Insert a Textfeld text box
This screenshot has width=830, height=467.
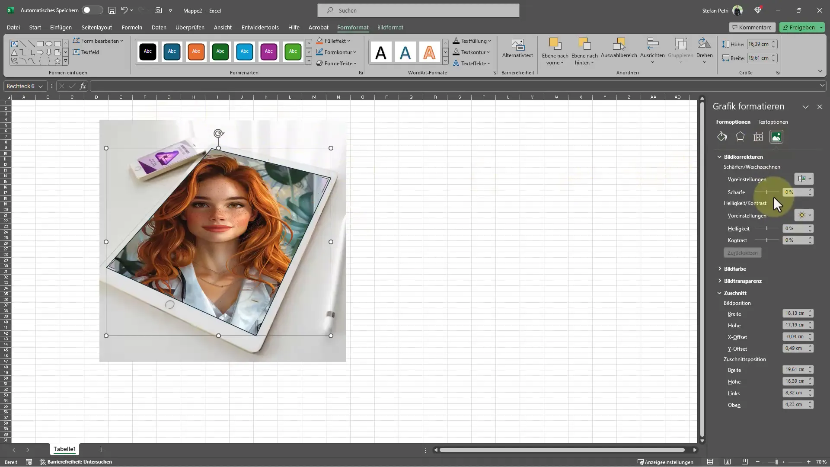pyautogui.click(x=86, y=52)
